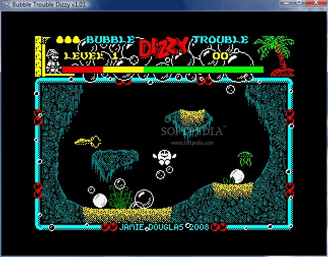Click the green jellyfish enemy
The width and height of the screenshot is (328, 257).
pos(245,159)
